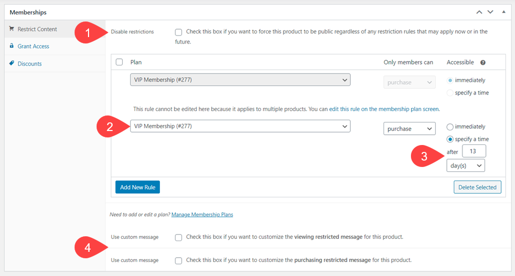Click the lock icon beside Grant Access
This screenshot has height=276, width=515.
point(12,46)
